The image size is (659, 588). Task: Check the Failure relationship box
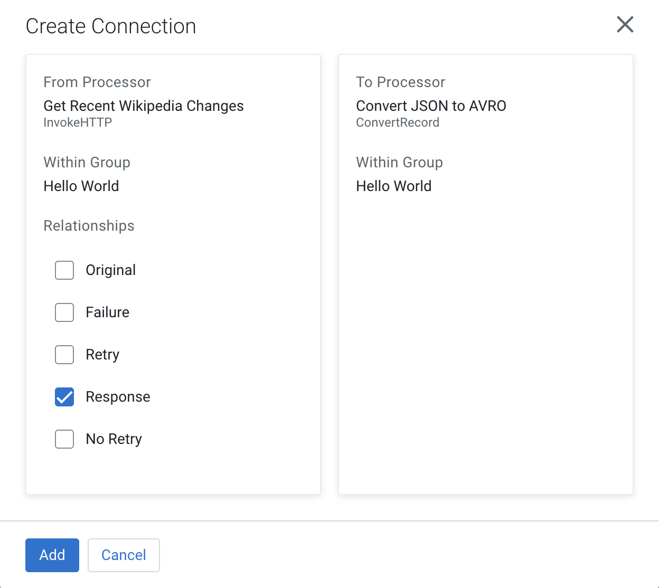coord(64,312)
